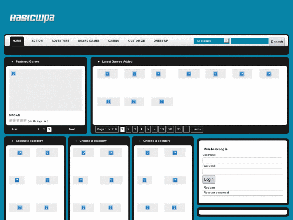
Task: Open the HOME tab
Action: (17, 41)
